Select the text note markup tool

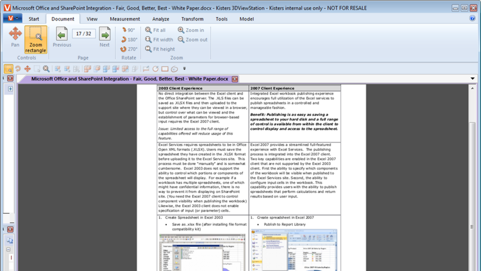[146, 69]
